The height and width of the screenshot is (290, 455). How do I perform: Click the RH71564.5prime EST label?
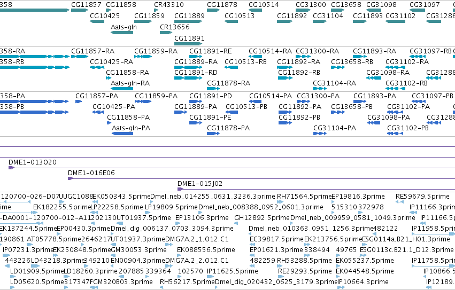coord(304,197)
